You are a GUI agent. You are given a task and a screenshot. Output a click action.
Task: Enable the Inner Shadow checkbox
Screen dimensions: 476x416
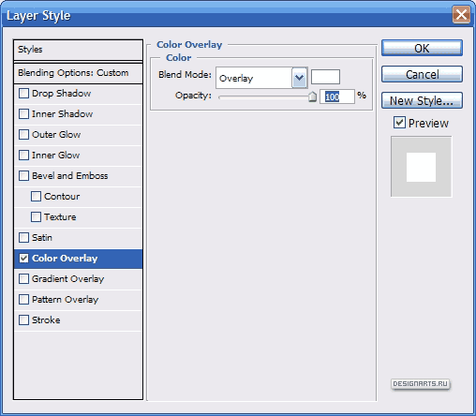(x=23, y=113)
